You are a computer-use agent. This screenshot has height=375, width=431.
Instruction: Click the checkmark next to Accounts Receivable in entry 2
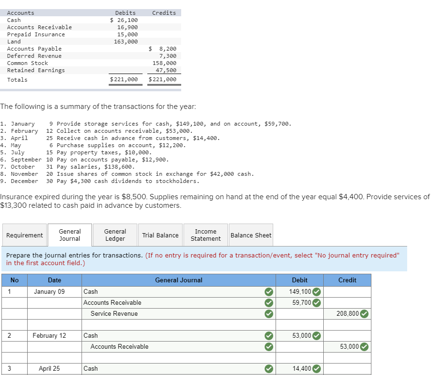[x=268, y=346]
